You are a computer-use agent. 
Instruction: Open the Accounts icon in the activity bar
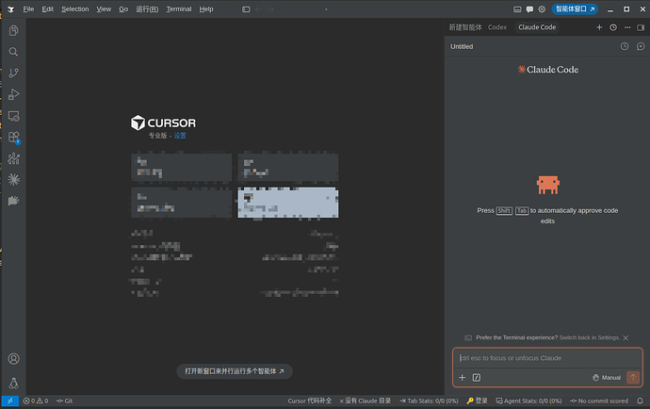14,359
